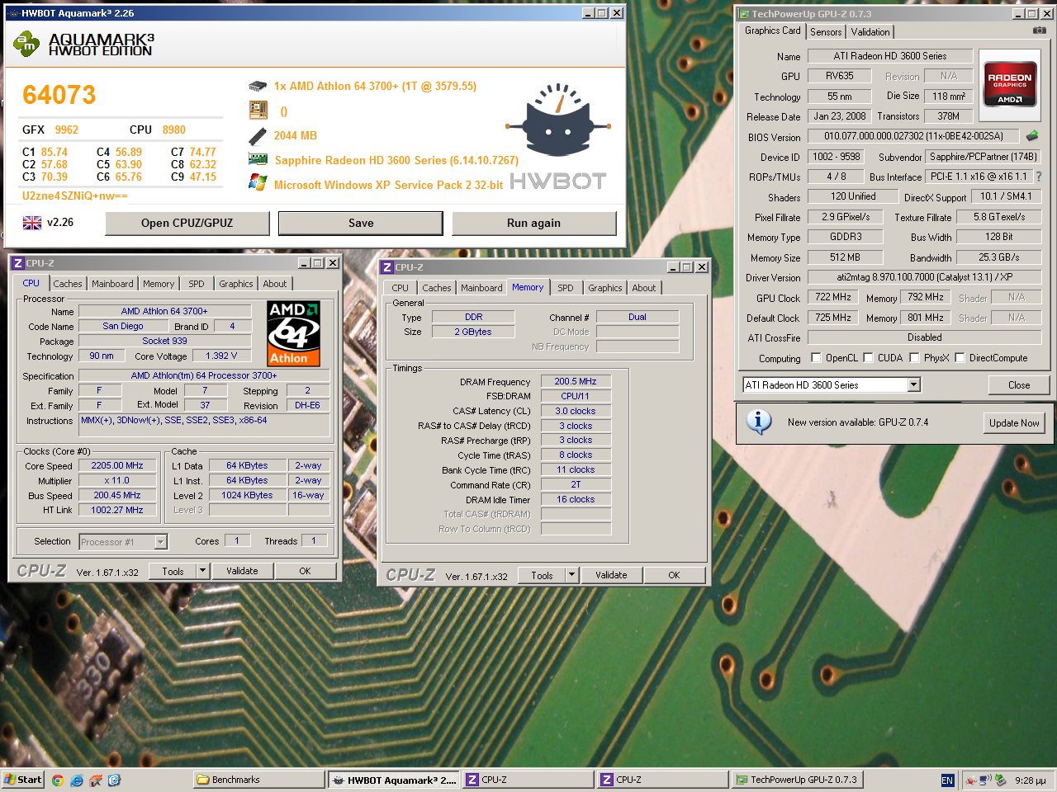The height and width of the screenshot is (792, 1057).
Task: Click the Start button
Action: point(23,780)
